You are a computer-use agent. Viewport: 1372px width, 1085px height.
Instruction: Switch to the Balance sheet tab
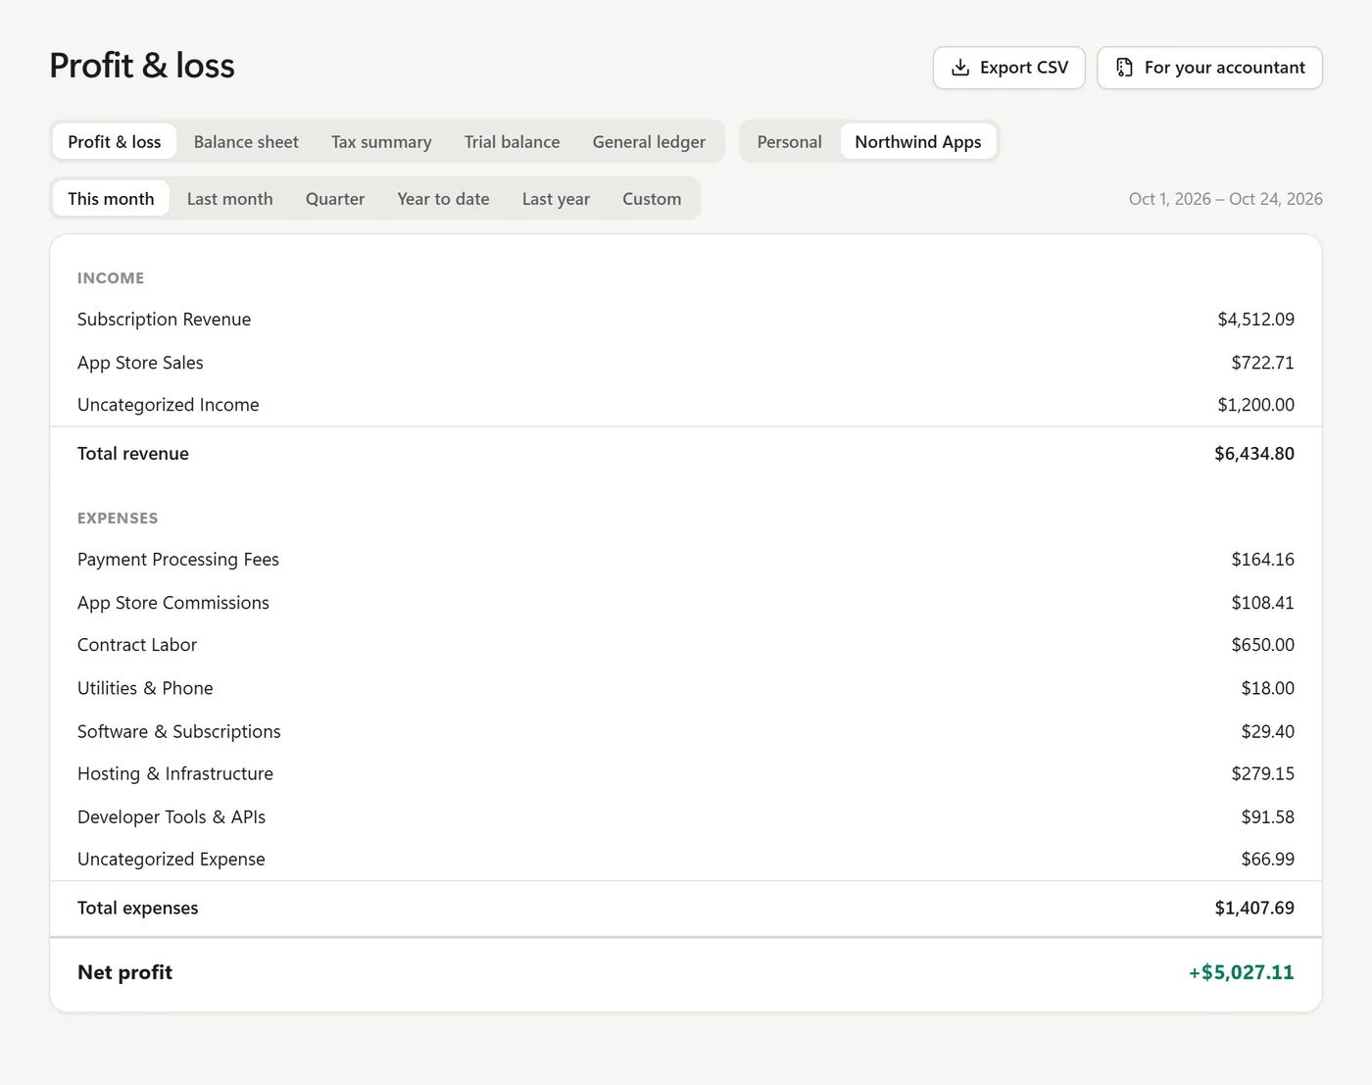click(x=246, y=142)
